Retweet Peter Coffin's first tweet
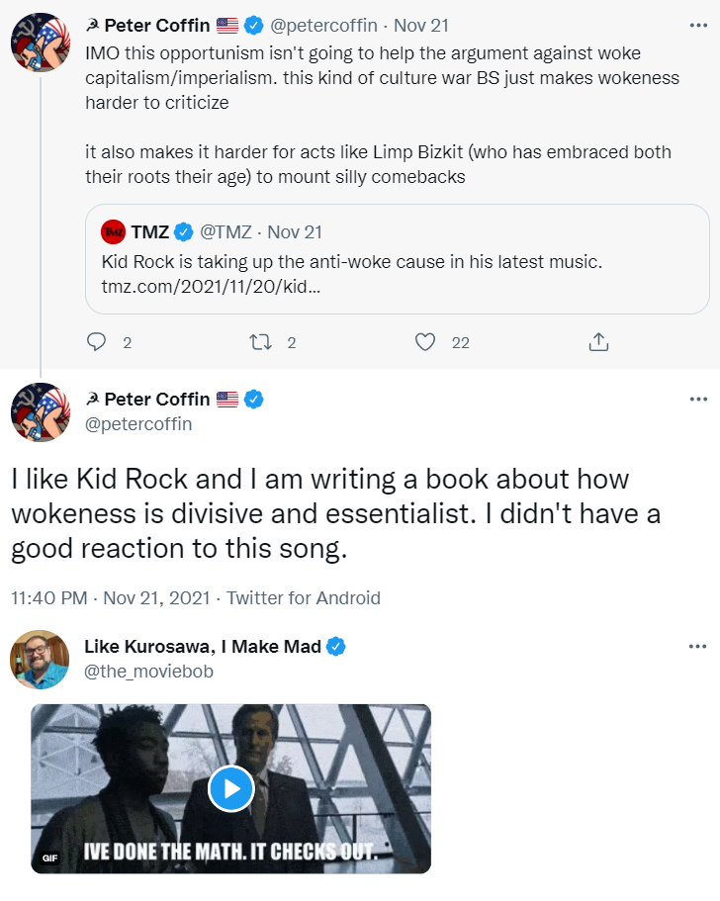Screen dimensions: 720x901 tap(261, 342)
